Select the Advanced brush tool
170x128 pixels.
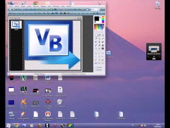pos(96,45)
